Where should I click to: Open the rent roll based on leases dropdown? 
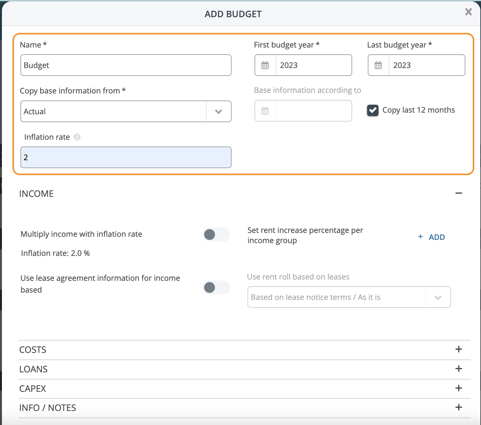[349, 297]
